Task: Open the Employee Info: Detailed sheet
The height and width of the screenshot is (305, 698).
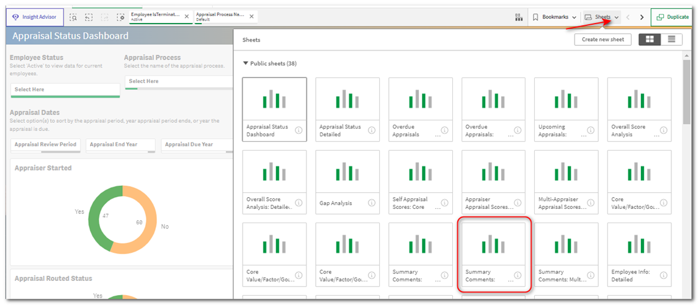Action: click(639, 255)
